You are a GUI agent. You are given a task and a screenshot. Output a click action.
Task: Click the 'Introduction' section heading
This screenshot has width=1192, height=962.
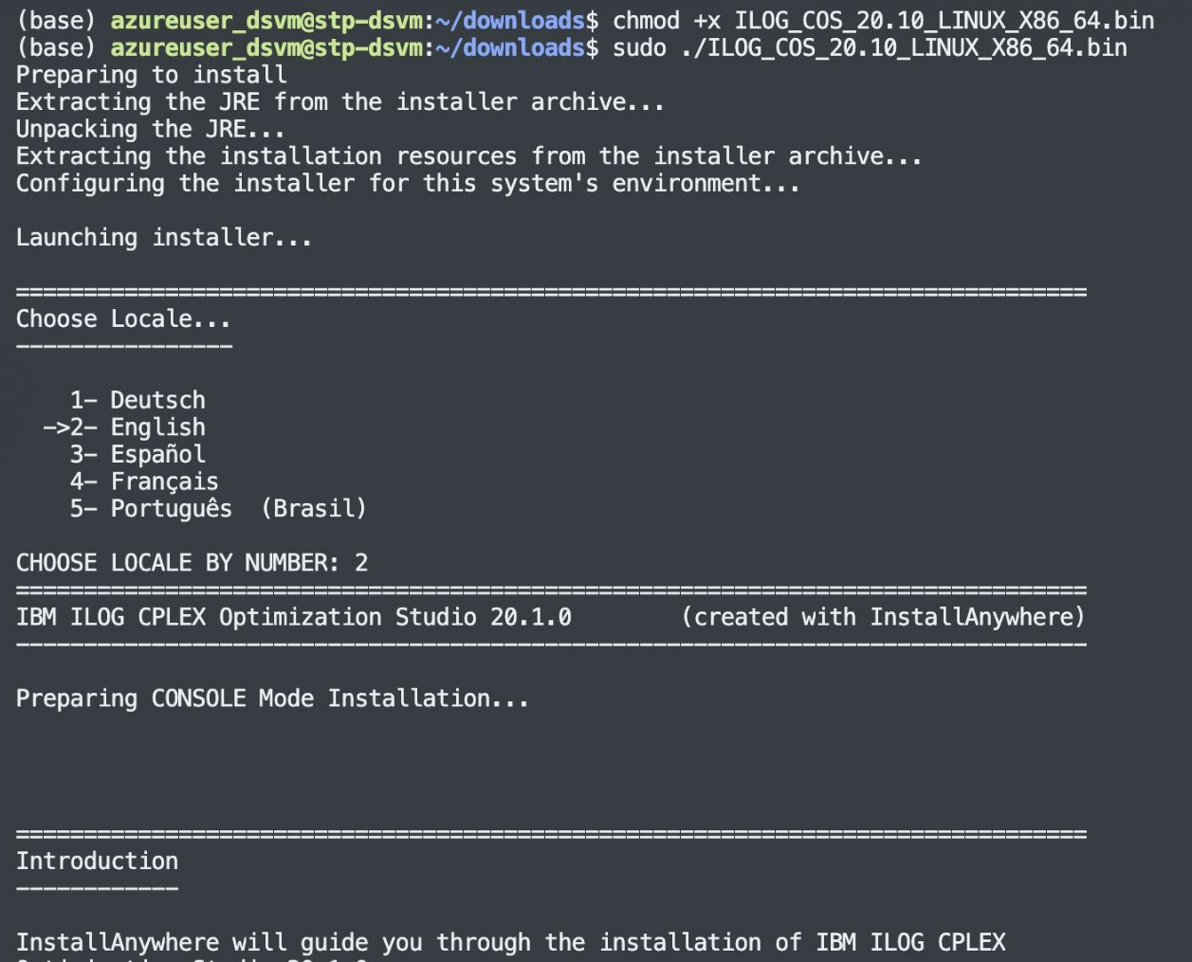[x=97, y=861]
